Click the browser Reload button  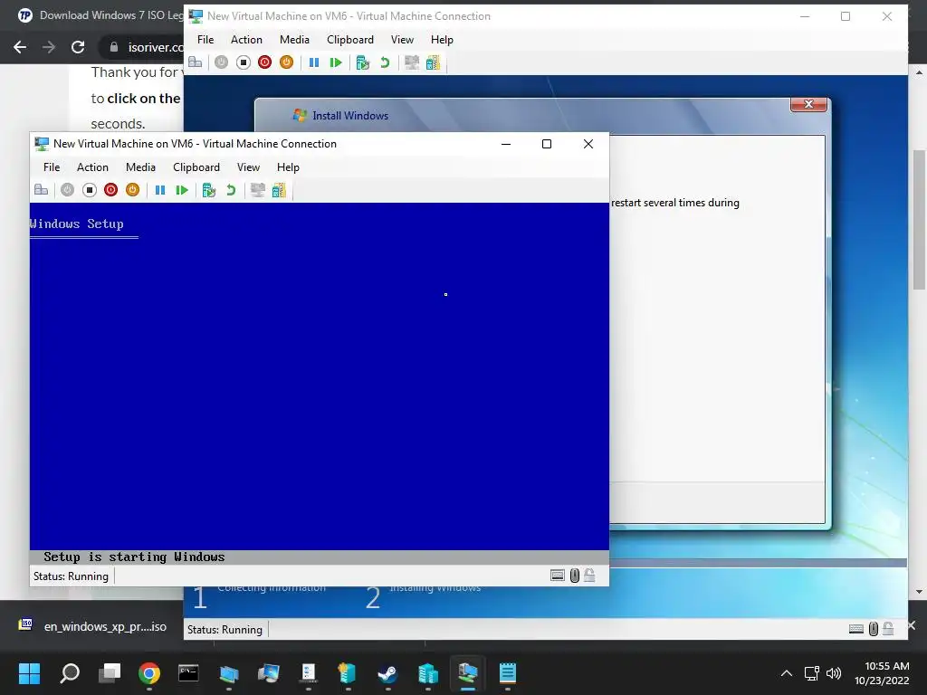[78, 47]
